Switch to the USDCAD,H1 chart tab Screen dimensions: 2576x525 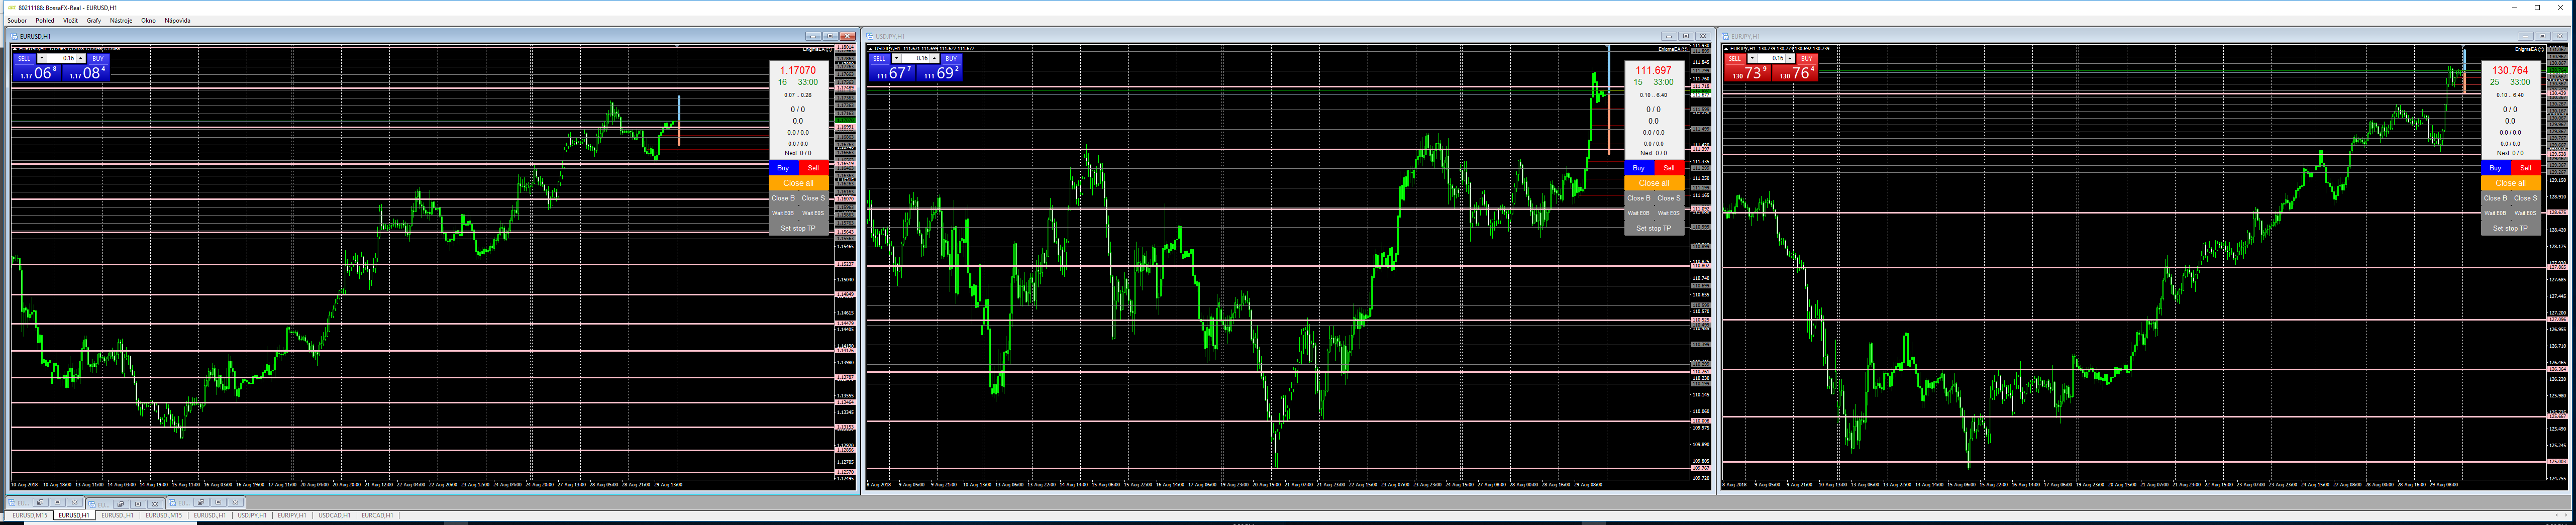(x=334, y=515)
